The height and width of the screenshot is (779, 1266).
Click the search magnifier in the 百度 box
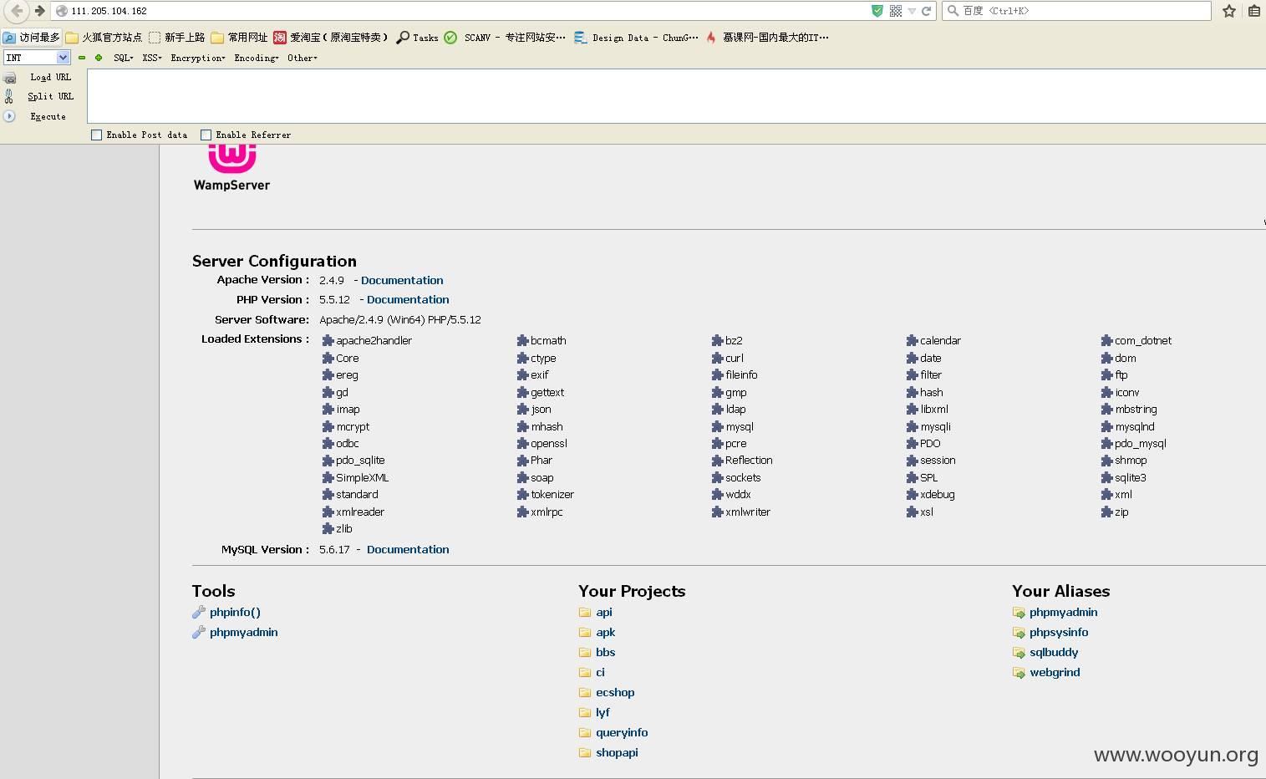tap(953, 11)
